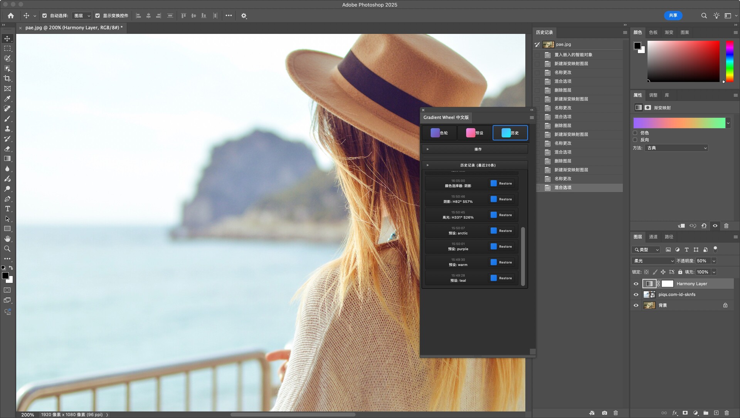Hide the Harmony Layer visibility eye

636,284
